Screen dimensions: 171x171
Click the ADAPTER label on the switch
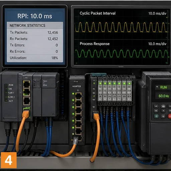pyautogui.click(x=76, y=87)
